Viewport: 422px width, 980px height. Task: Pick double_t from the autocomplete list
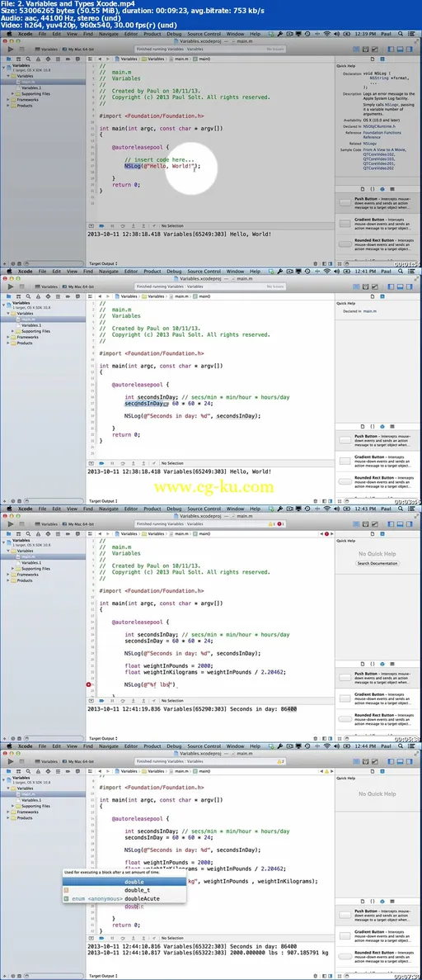(x=124, y=890)
